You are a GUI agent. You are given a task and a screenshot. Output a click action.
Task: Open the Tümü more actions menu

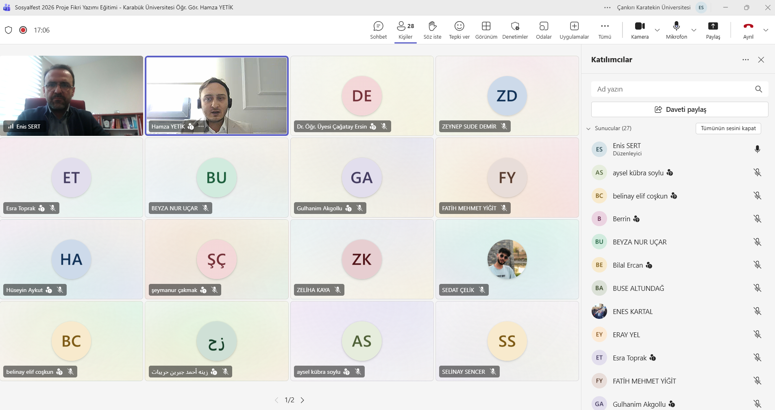(x=605, y=30)
